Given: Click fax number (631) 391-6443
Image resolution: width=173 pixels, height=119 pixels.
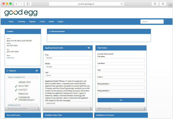Looking at the screenshot, I should pos(13,51).
